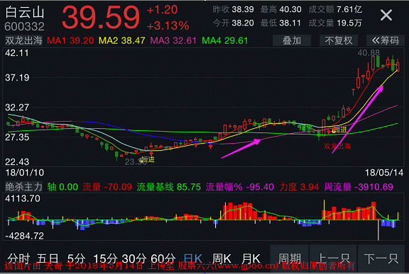Select the 60分 timeframe
409x274 pixels.
tap(163, 258)
